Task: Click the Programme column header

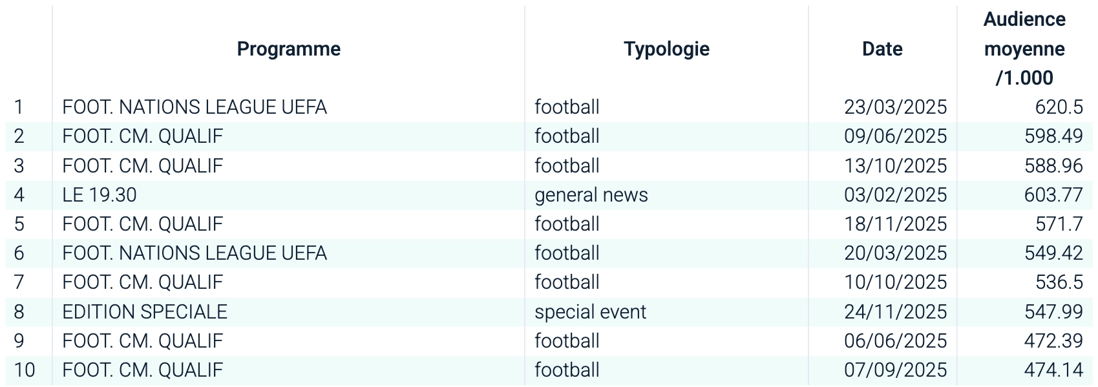Action: point(288,49)
